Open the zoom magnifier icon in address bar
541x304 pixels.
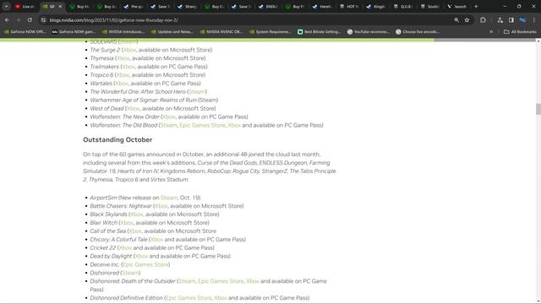[x=456, y=20]
